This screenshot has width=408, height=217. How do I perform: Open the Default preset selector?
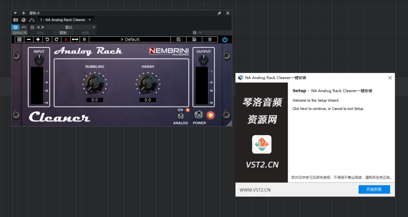(130, 39)
